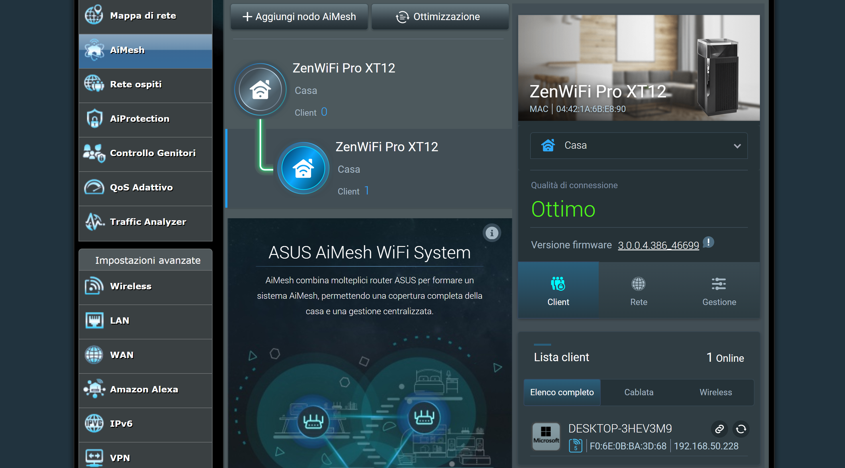This screenshot has width=845, height=468.
Task: Click the MAC address F0:6E:0B:BA:3D:68
Action: point(628,446)
